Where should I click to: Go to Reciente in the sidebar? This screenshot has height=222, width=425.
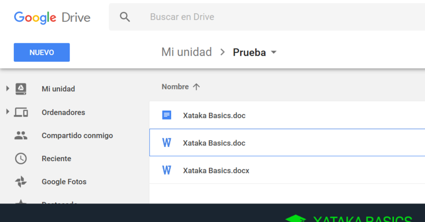pos(56,159)
